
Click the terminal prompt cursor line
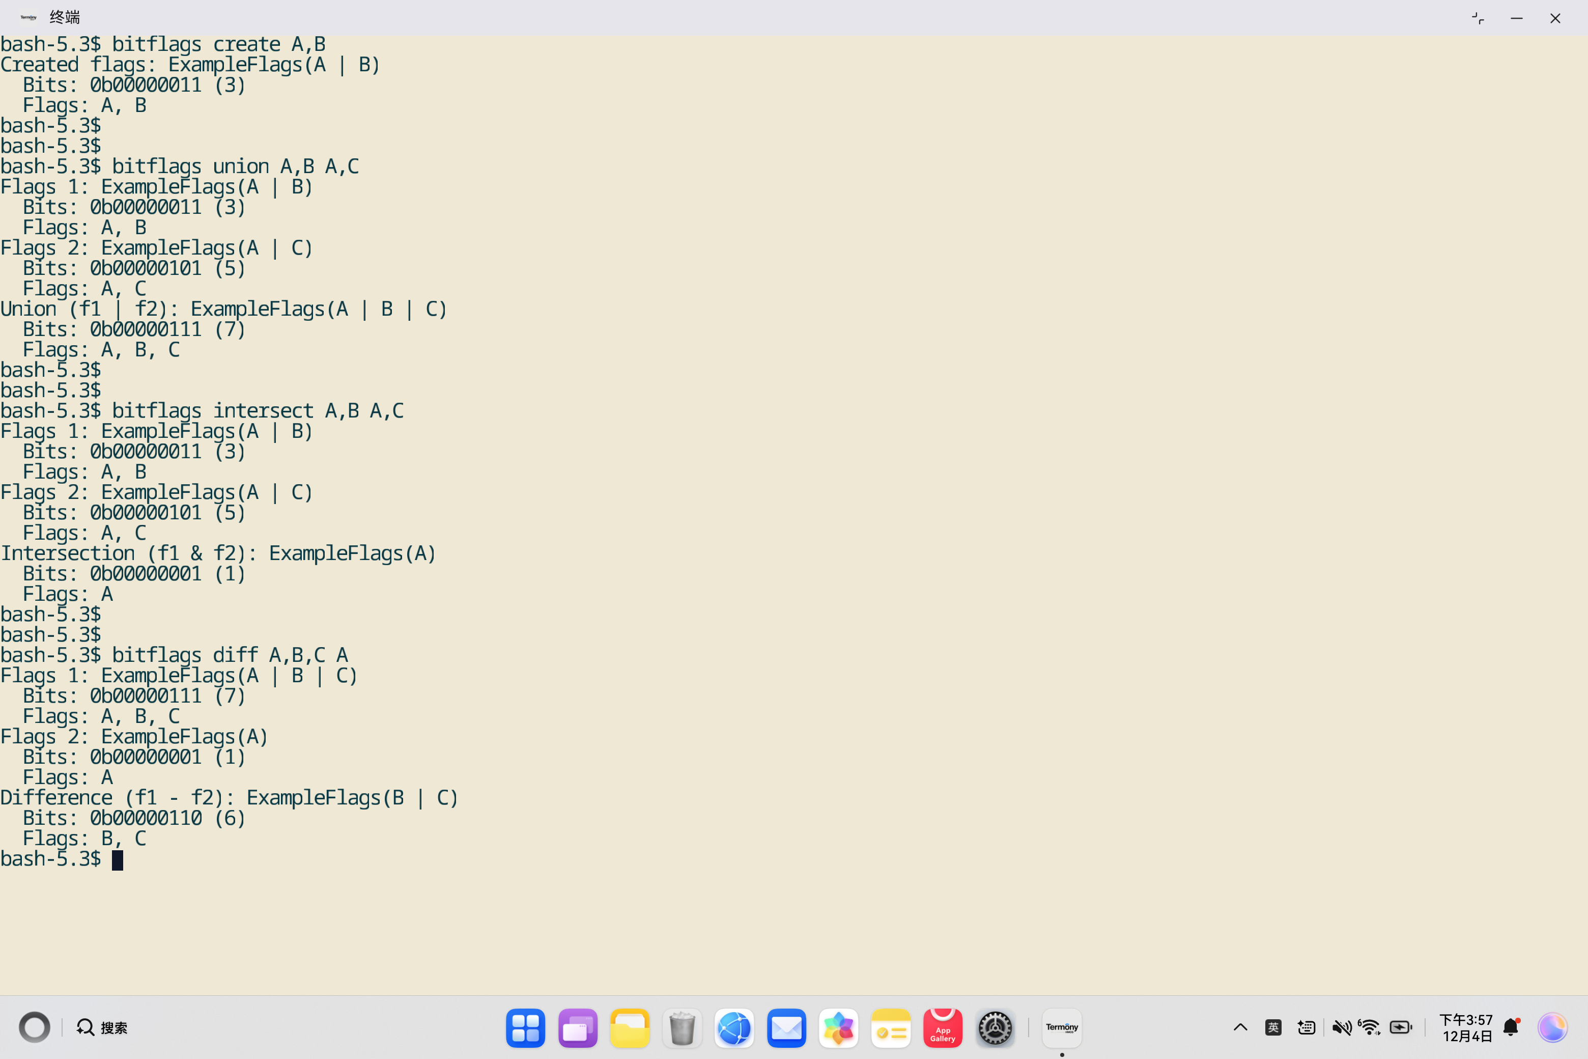tap(118, 860)
